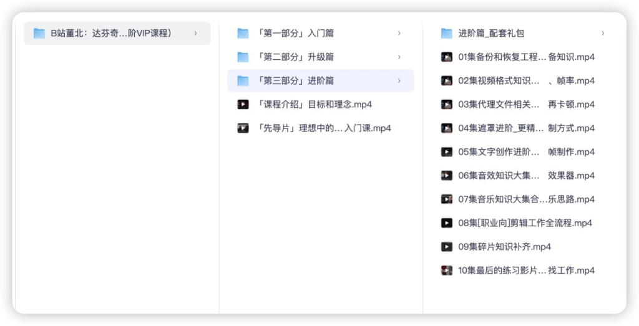Click video icon of 02集视频格式知识
This screenshot has height=326, width=639.
[x=447, y=80]
